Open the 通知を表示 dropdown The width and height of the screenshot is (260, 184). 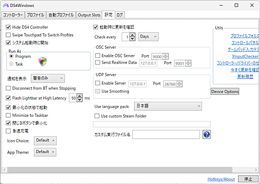(48, 78)
